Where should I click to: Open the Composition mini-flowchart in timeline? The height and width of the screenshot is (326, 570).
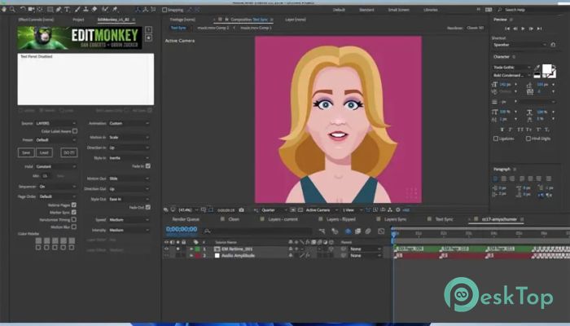(x=322, y=231)
